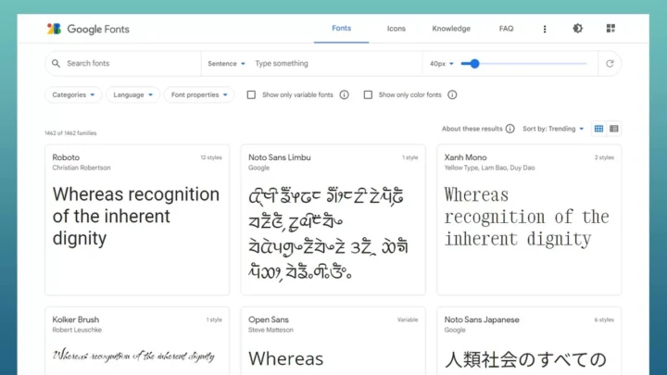Open the Categories filter dropdown
This screenshot has width=667, height=375.
pyautogui.click(x=73, y=94)
